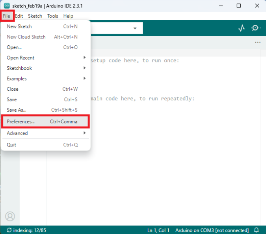Click the notifications bell icon
The height and width of the screenshot is (234, 266).
257,230
